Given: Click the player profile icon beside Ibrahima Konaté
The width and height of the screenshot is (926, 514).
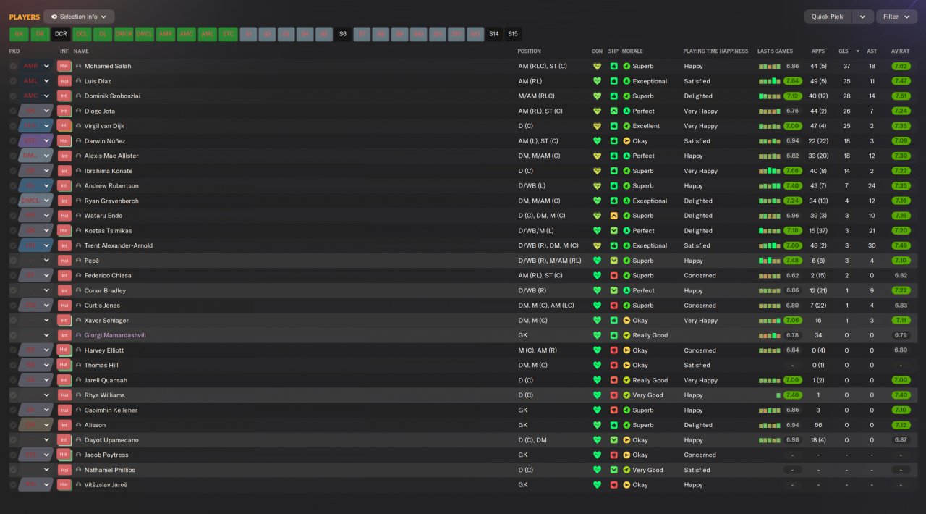Looking at the screenshot, I should [x=79, y=171].
